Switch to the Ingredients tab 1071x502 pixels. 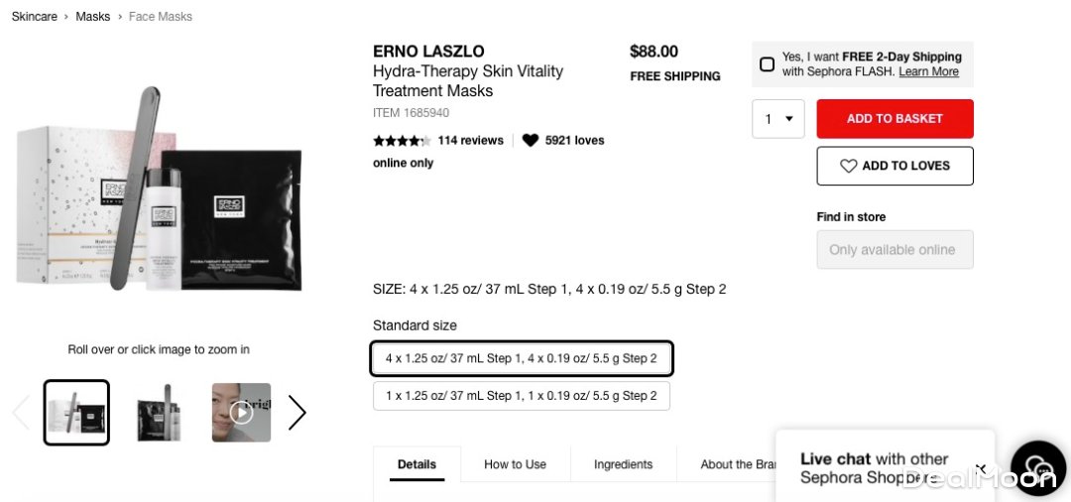623,464
